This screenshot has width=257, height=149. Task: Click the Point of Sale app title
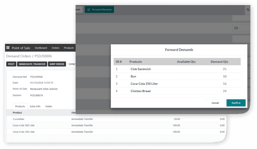point(21,48)
